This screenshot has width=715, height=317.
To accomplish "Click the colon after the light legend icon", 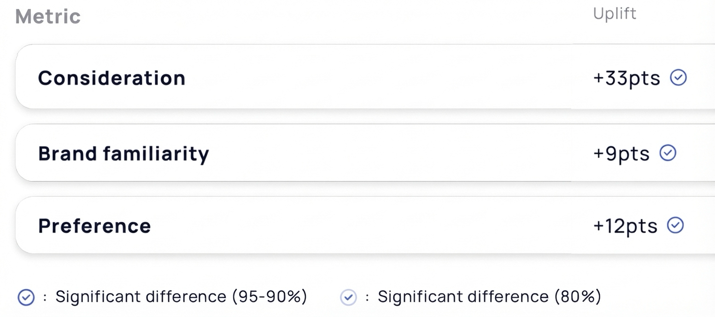I will [367, 298].
